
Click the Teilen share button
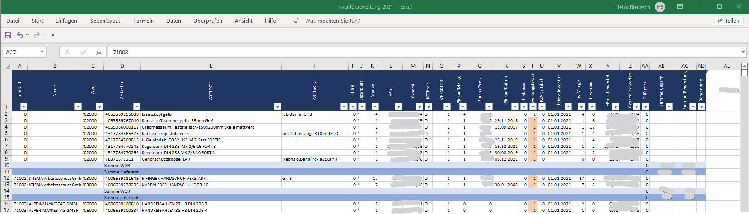[x=729, y=21]
